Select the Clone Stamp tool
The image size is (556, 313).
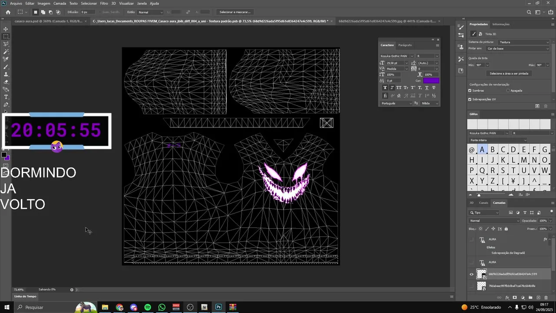[x=6, y=74]
